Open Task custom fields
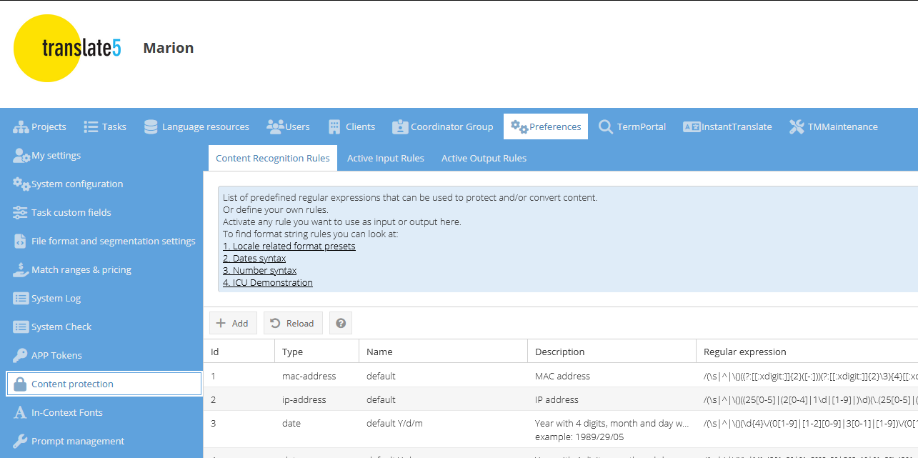The height and width of the screenshot is (458, 918). (x=104, y=212)
